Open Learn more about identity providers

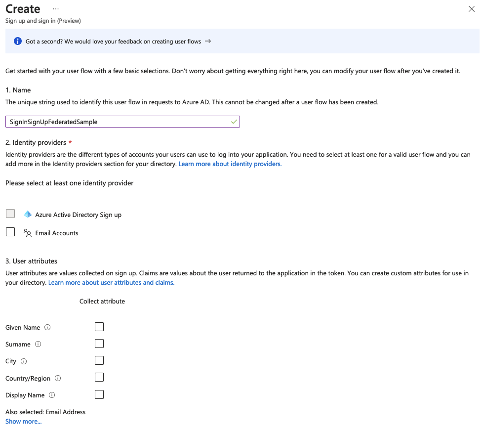[230, 164]
